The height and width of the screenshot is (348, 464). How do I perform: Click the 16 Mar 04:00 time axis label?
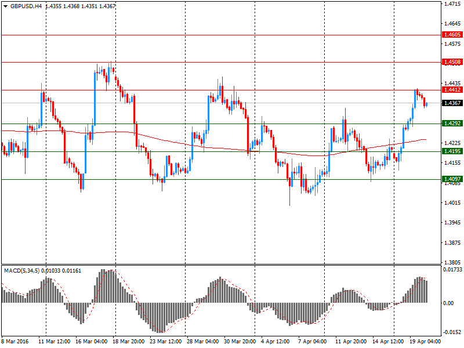(92, 342)
